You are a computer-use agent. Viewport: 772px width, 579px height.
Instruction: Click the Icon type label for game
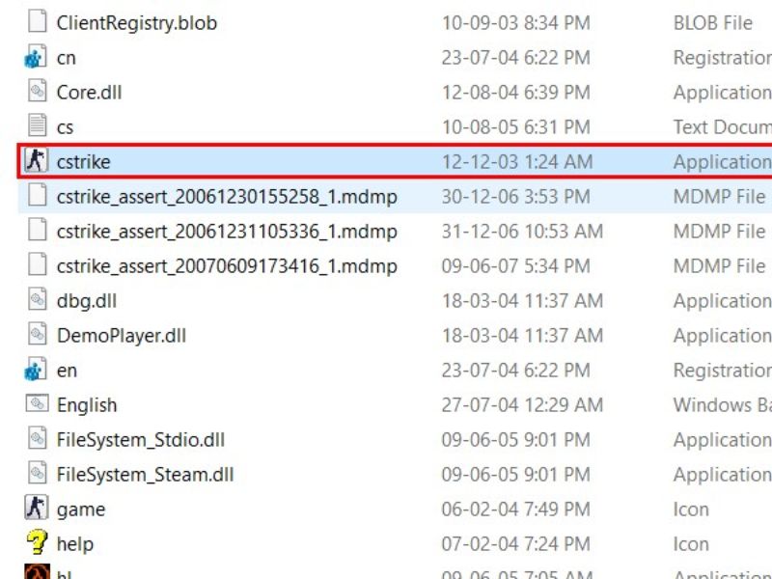[691, 510]
